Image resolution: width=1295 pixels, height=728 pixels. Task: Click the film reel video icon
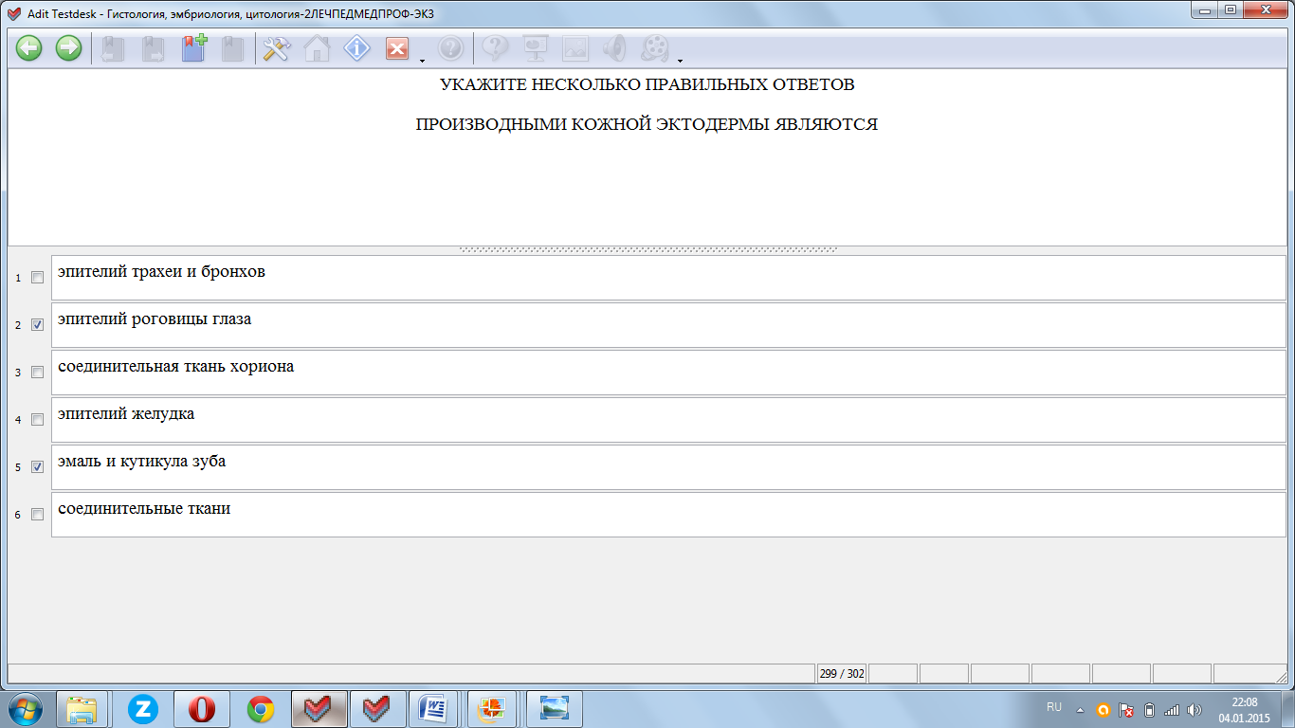click(x=655, y=48)
